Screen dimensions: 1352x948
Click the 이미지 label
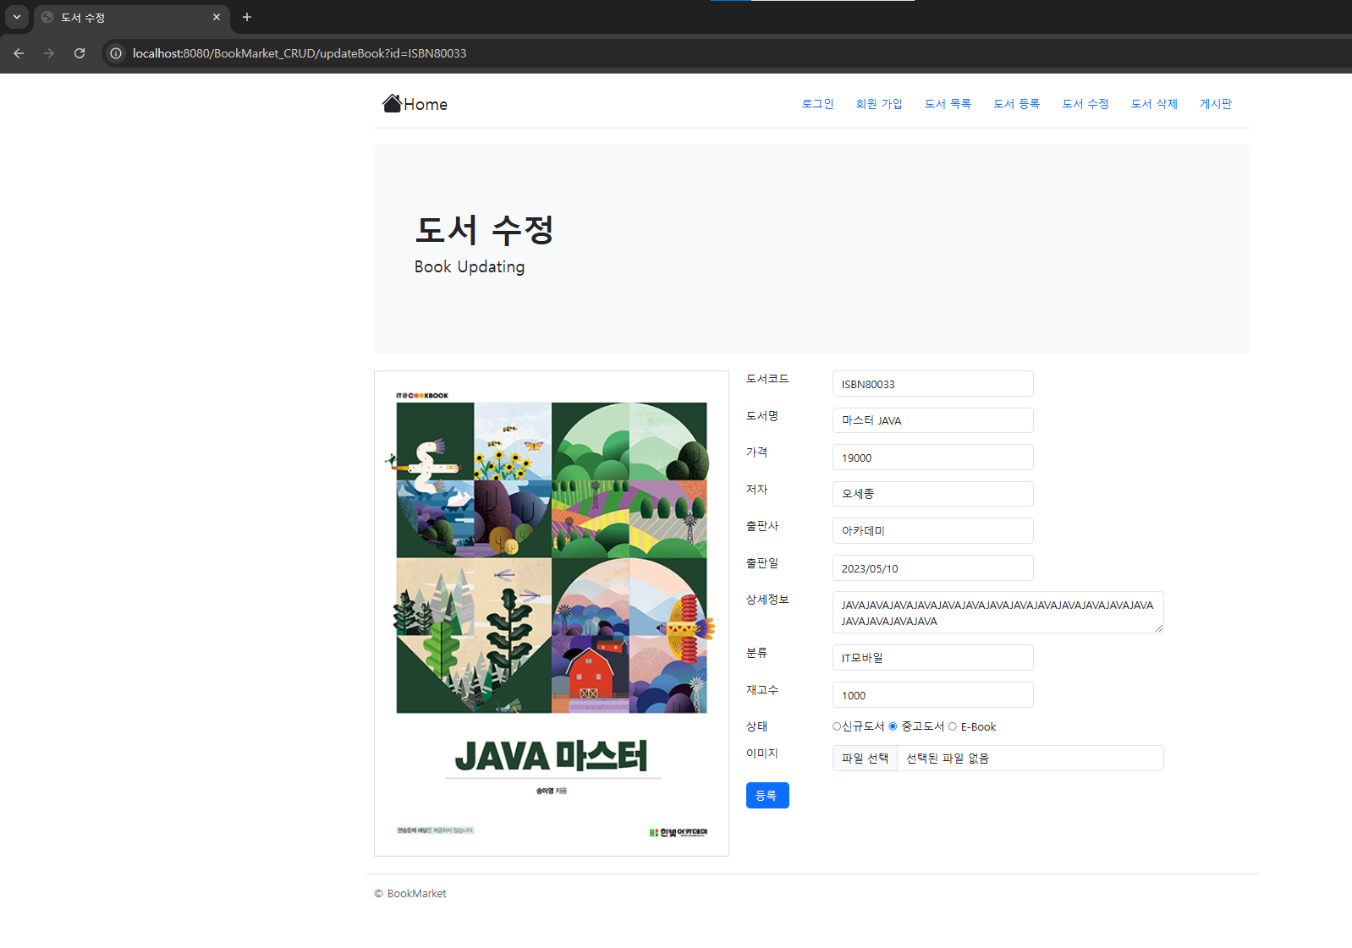tap(761, 753)
